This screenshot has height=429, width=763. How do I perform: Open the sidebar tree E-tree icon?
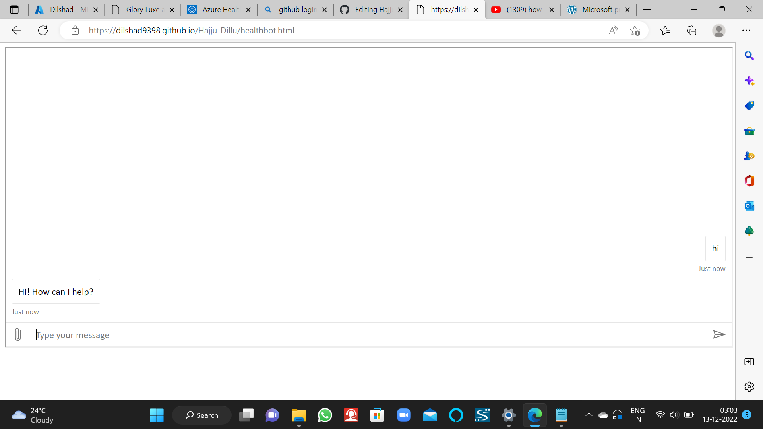pyautogui.click(x=749, y=231)
